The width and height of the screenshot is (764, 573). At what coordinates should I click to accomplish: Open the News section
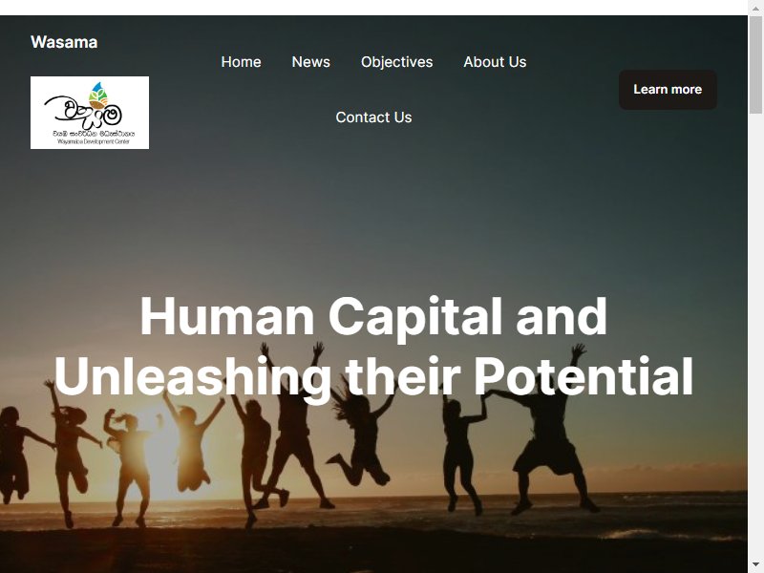pyautogui.click(x=311, y=62)
